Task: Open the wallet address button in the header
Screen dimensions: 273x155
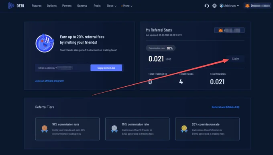Action: [257, 6]
